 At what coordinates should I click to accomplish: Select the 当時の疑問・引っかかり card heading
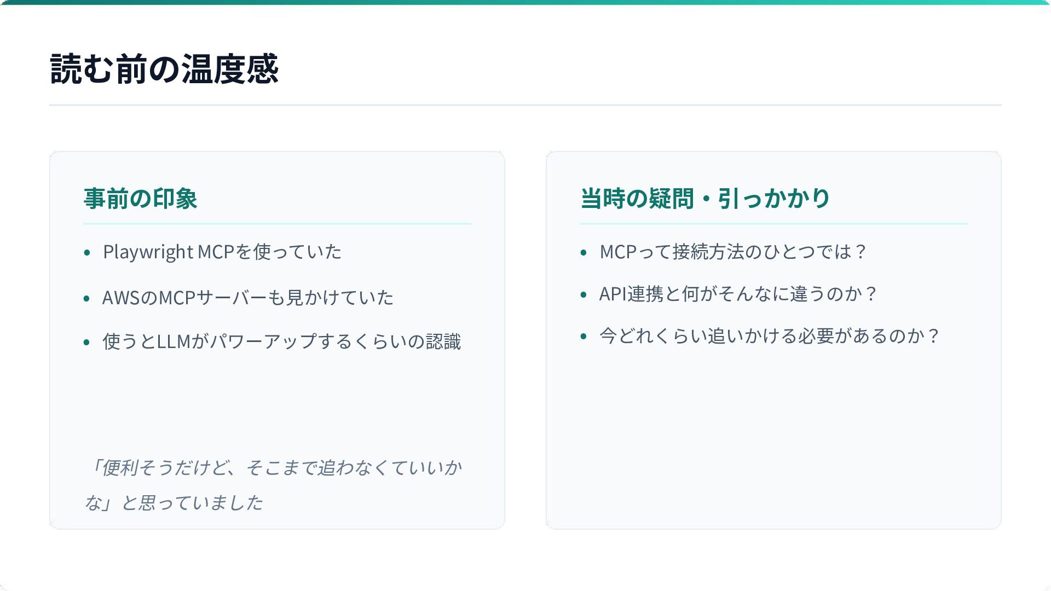[705, 198]
